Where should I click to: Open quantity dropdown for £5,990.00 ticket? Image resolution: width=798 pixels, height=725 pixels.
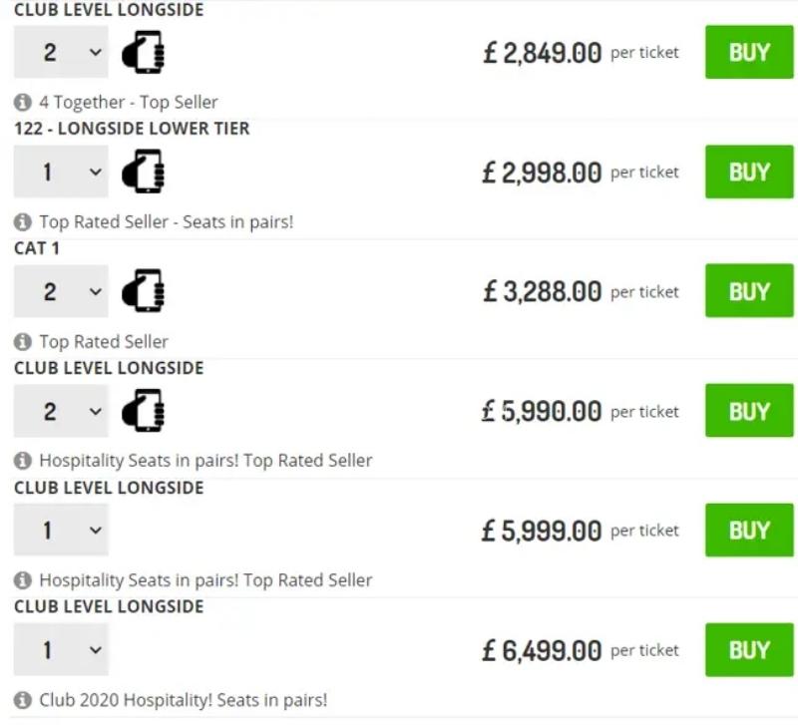pyautogui.click(x=61, y=411)
